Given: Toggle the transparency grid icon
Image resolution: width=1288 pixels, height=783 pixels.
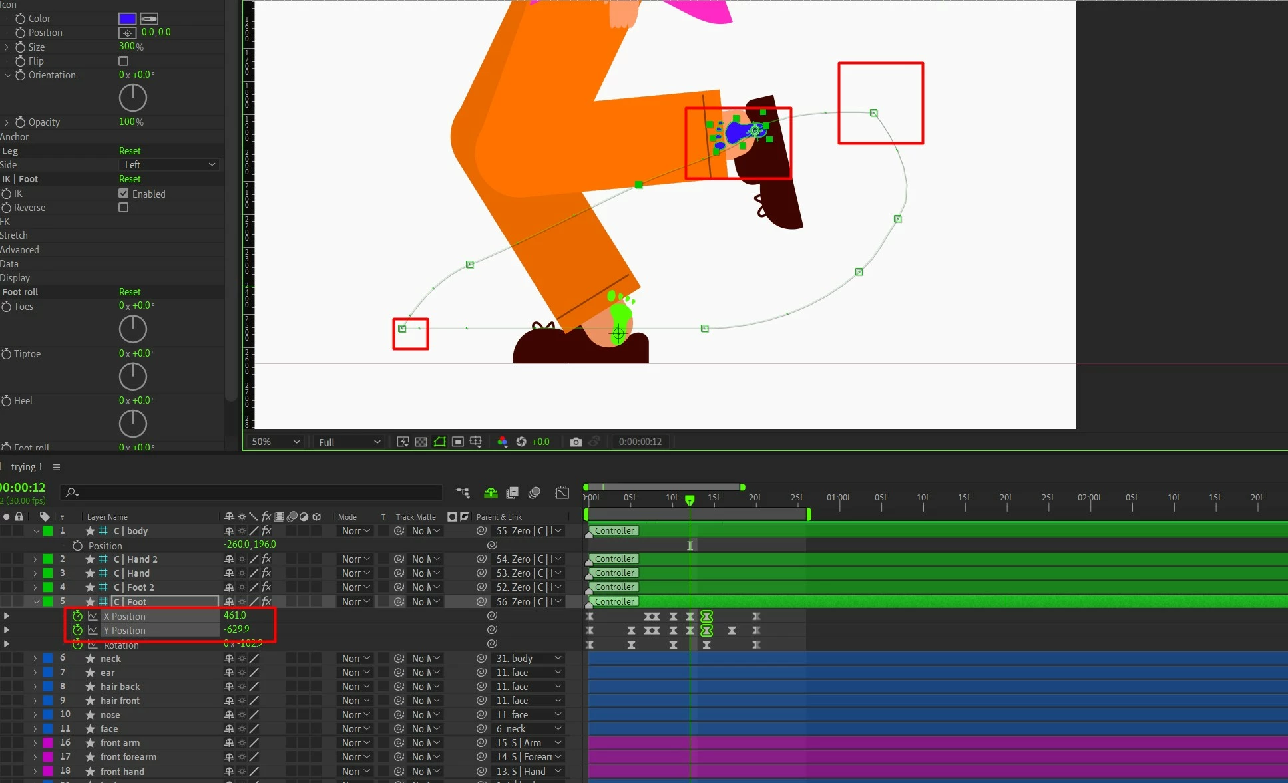Looking at the screenshot, I should (421, 442).
